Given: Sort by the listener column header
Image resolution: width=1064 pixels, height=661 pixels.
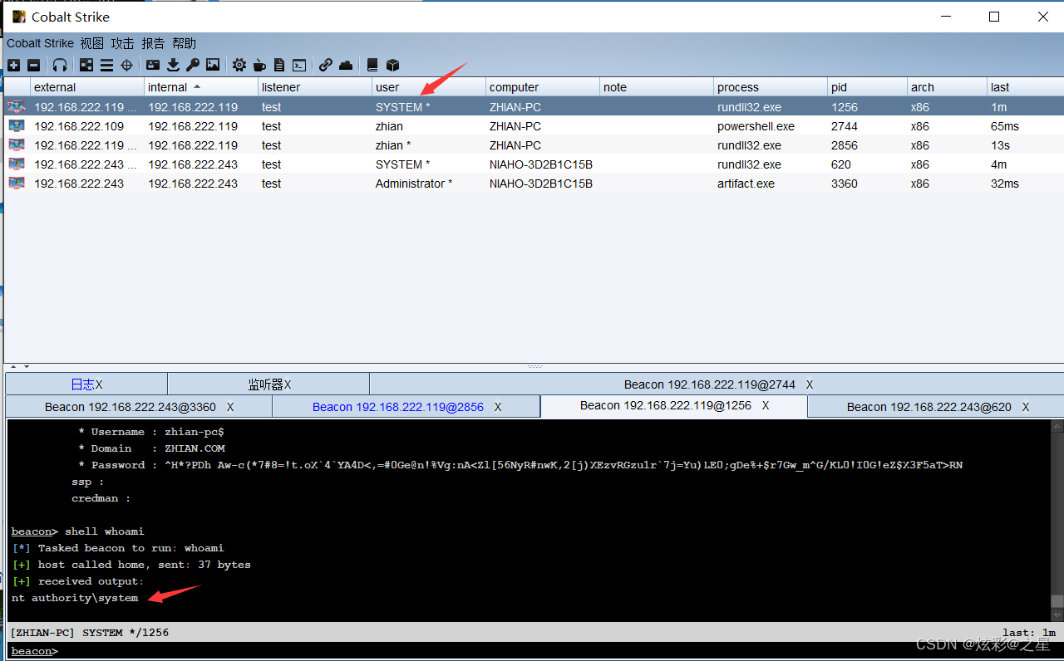Looking at the screenshot, I should [x=314, y=86].
